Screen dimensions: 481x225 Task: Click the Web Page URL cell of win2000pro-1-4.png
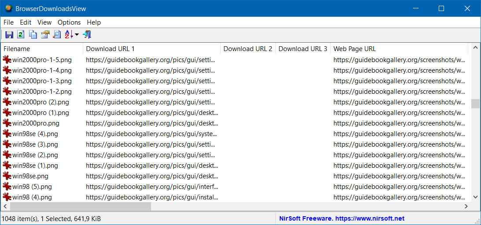coord(399,70)
